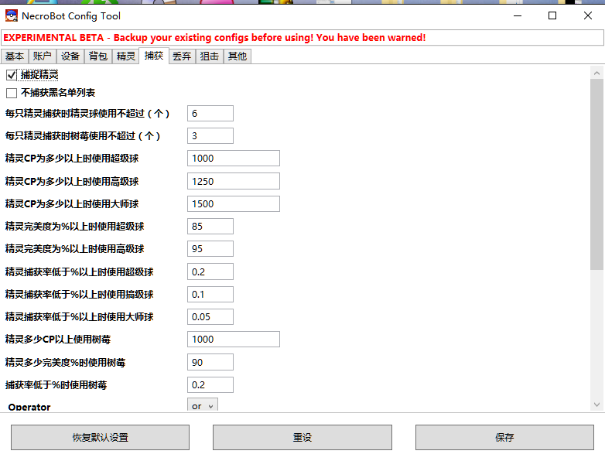Image resolution: width=605 pixels, height=461 pixels.
Task: Click the 完美度 超级球 field showing 85
Action: 210,226
